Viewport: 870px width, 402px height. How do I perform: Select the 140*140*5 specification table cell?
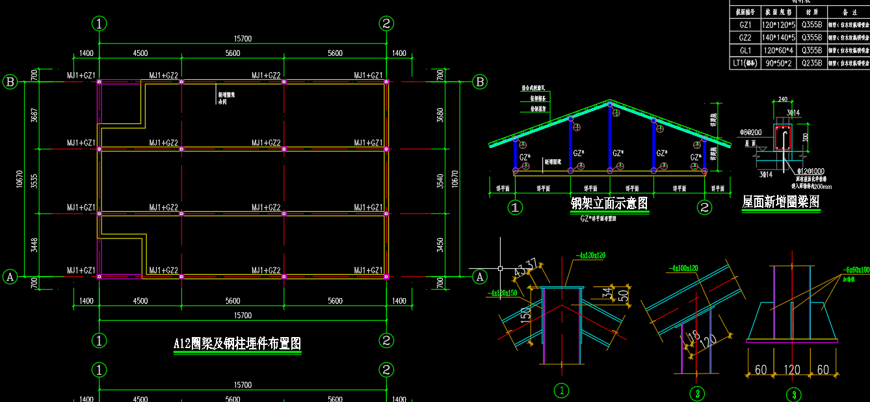point(778,38)
